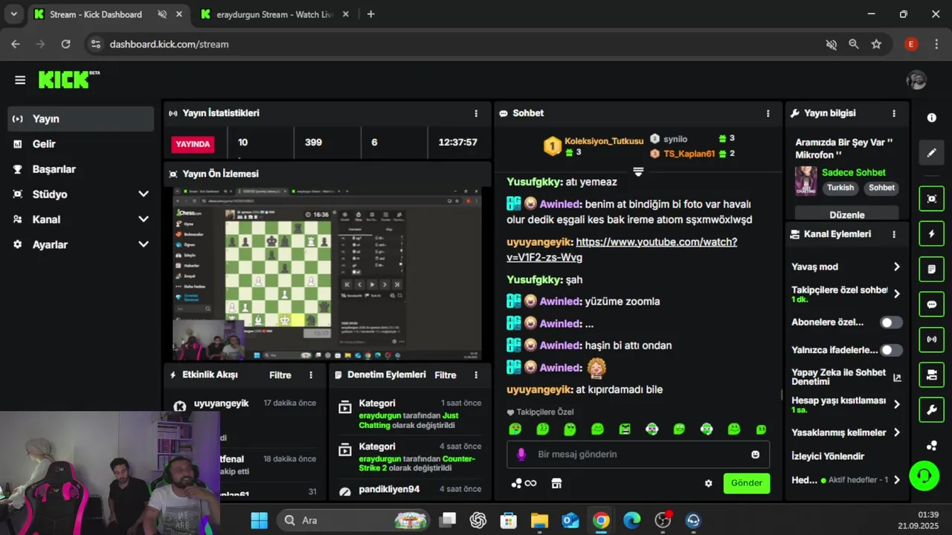Viewport: 952px width, 535px height.
Task: Click the pencil edit icon in right rail
Action: [931, 153]
